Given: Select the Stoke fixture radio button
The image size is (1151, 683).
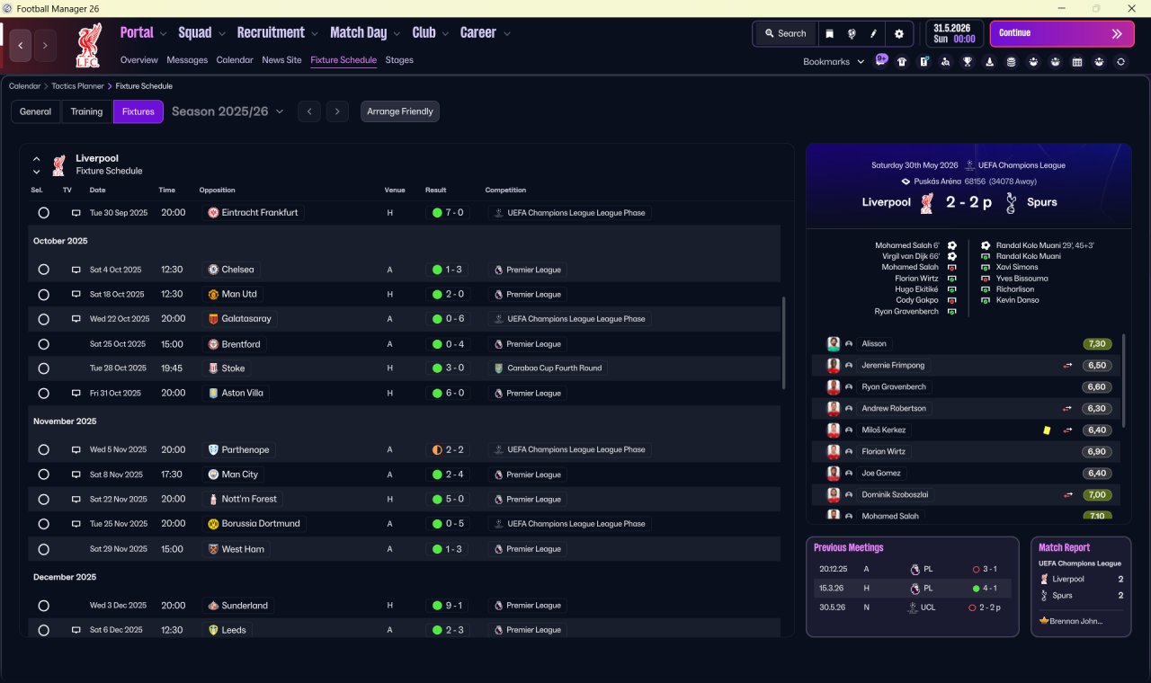Looking at the screenshot, I should [43, 368].
